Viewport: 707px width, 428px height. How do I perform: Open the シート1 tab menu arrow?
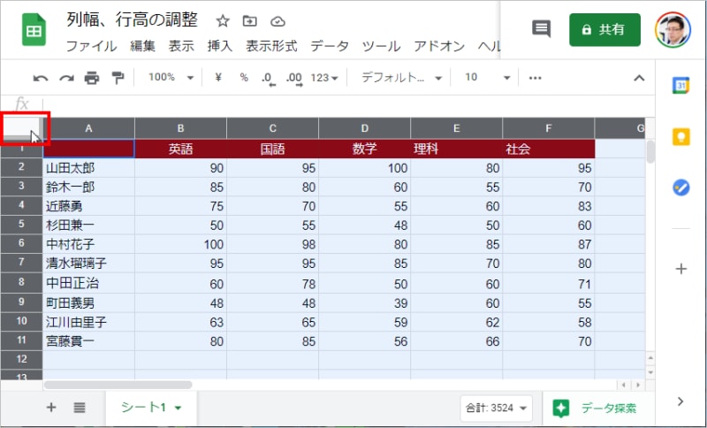pyautogui.click(x=179, y=409)
